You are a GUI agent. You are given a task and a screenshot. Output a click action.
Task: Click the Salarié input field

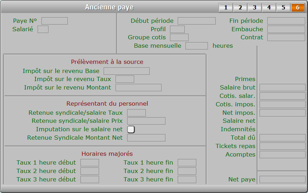tap(43, 29)
